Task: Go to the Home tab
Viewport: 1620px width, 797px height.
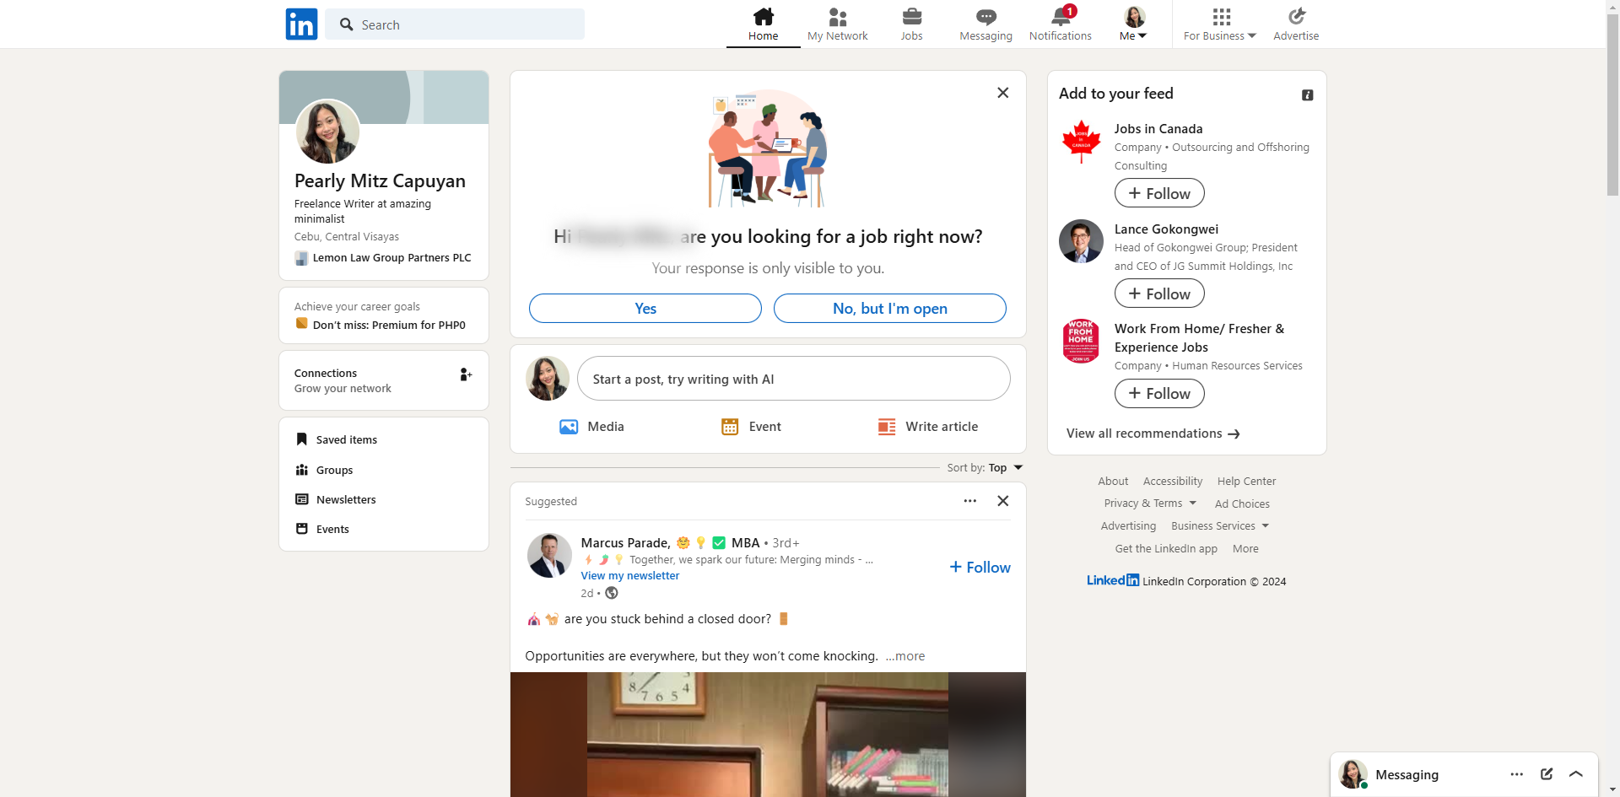Action: point(764,24)
